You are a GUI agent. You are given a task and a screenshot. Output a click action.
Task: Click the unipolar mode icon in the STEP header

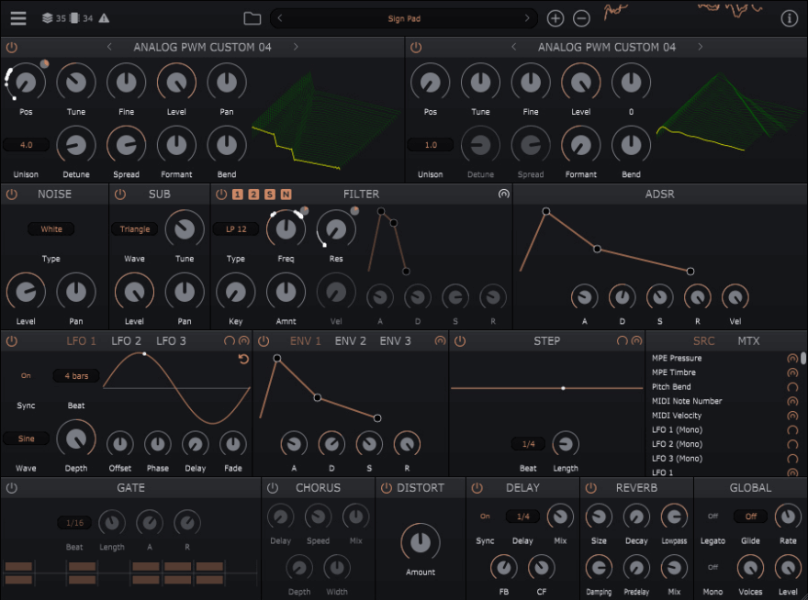(x=622, y=340)
